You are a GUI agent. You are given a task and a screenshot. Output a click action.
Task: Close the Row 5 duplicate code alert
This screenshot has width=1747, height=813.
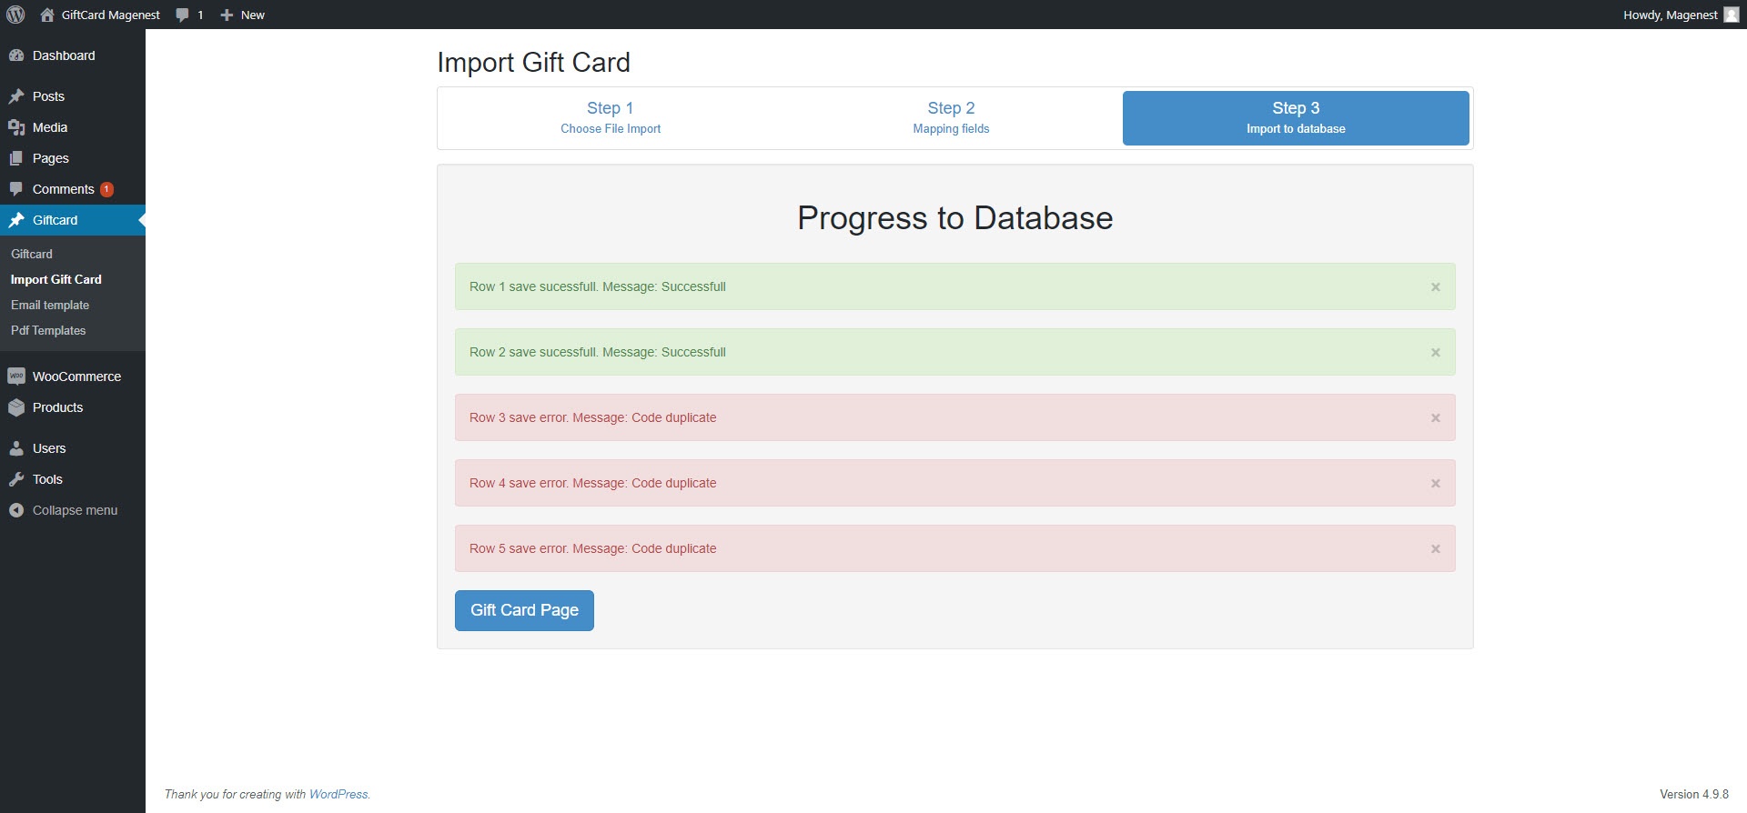(x=1435, y=549)
